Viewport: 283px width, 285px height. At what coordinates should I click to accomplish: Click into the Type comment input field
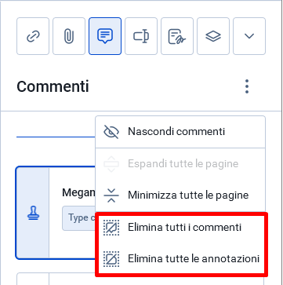(x=78, y=218)
